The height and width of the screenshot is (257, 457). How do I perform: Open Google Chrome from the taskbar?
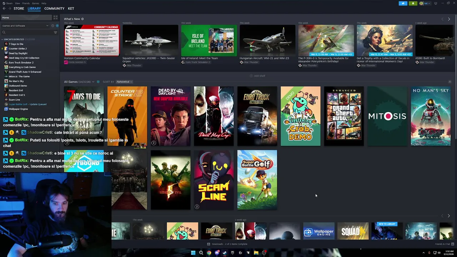[x=209, y=253]
